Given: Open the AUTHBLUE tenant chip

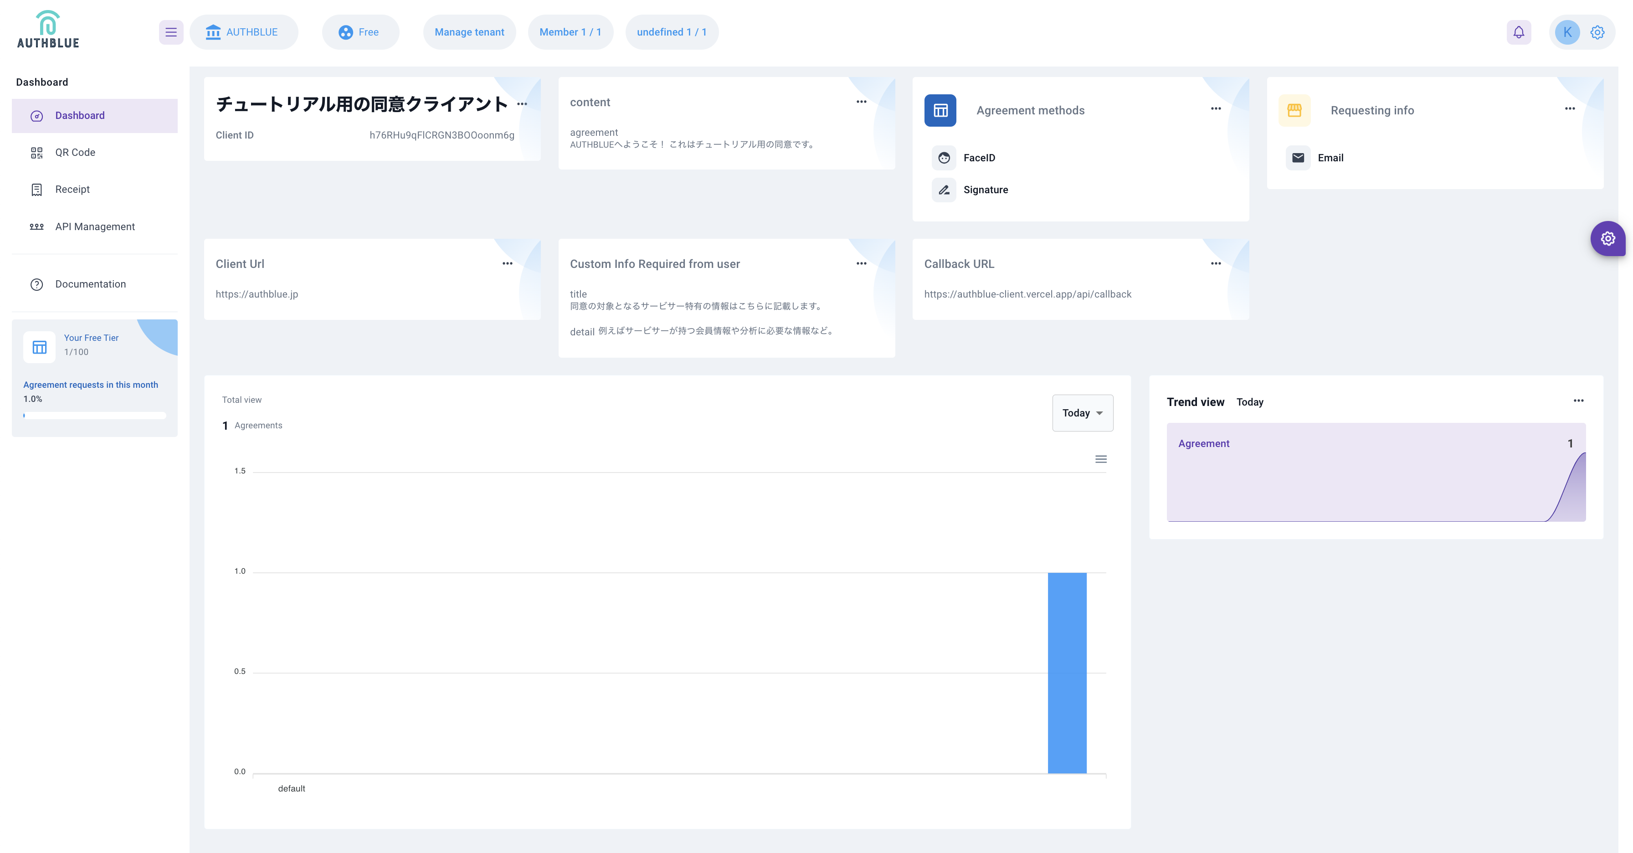Looking at the screenshot, I should click(x=243, y=32).
